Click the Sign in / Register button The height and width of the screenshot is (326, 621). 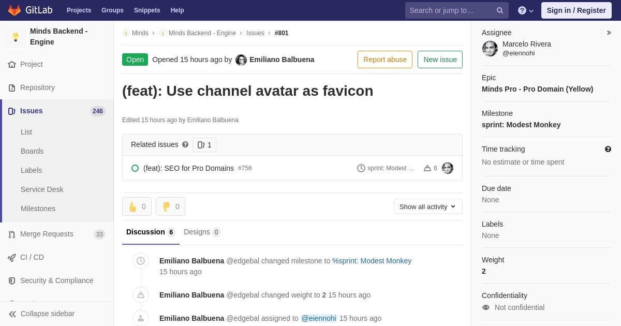pos(576,10)
